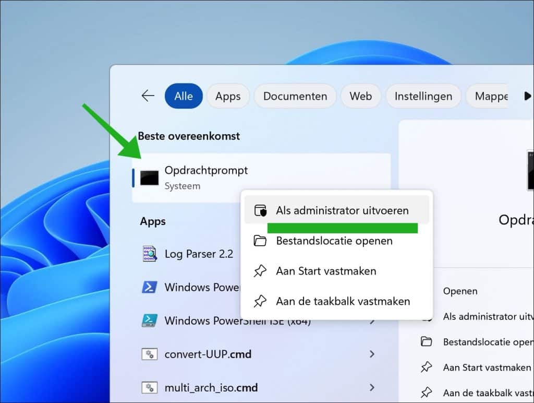The width and height of the screenshot is (534, 403).
Task: Select the Alle filter tab
Action: coord(184,96)
